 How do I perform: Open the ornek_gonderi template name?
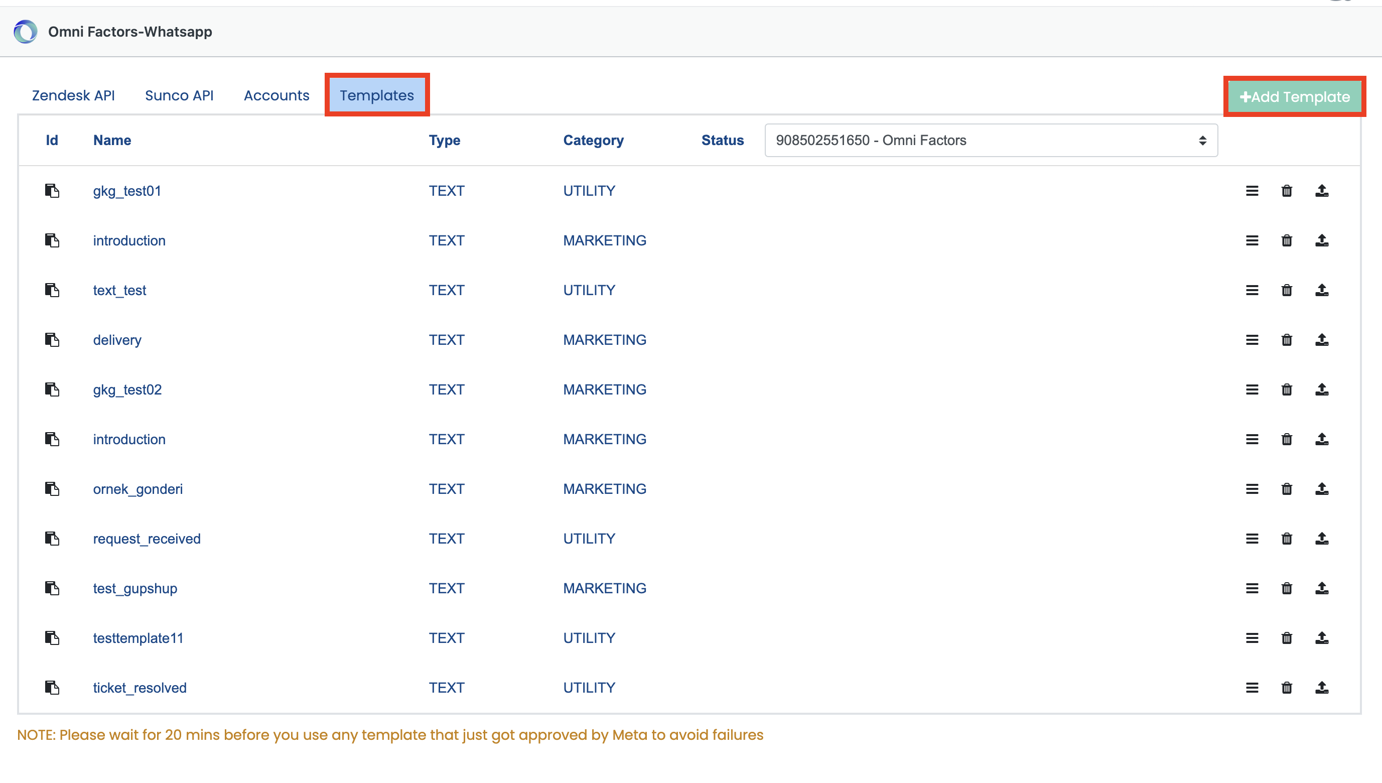pos(137,489)
